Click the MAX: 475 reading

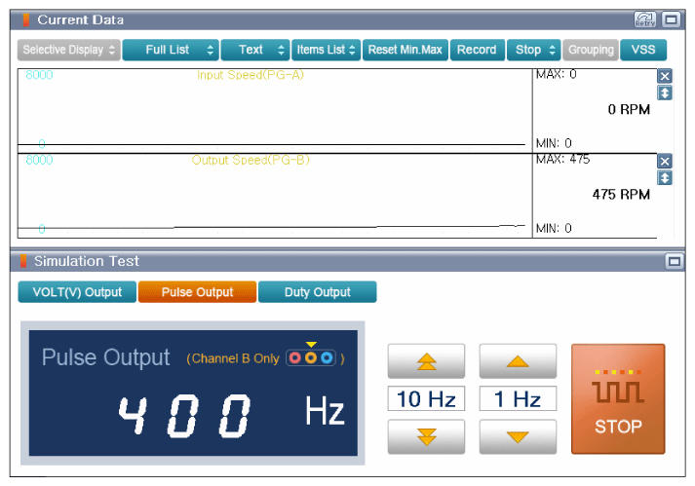click(562, 159)
